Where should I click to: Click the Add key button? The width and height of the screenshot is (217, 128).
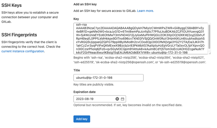[x=82, y=119]
